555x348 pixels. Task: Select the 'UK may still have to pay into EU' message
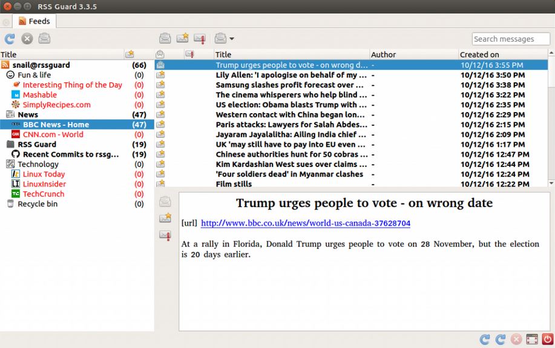[351, 145]
